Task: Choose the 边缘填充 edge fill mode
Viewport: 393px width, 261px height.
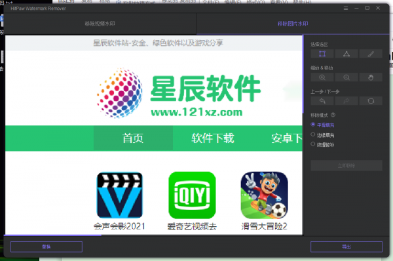Action: click(322, 135)
